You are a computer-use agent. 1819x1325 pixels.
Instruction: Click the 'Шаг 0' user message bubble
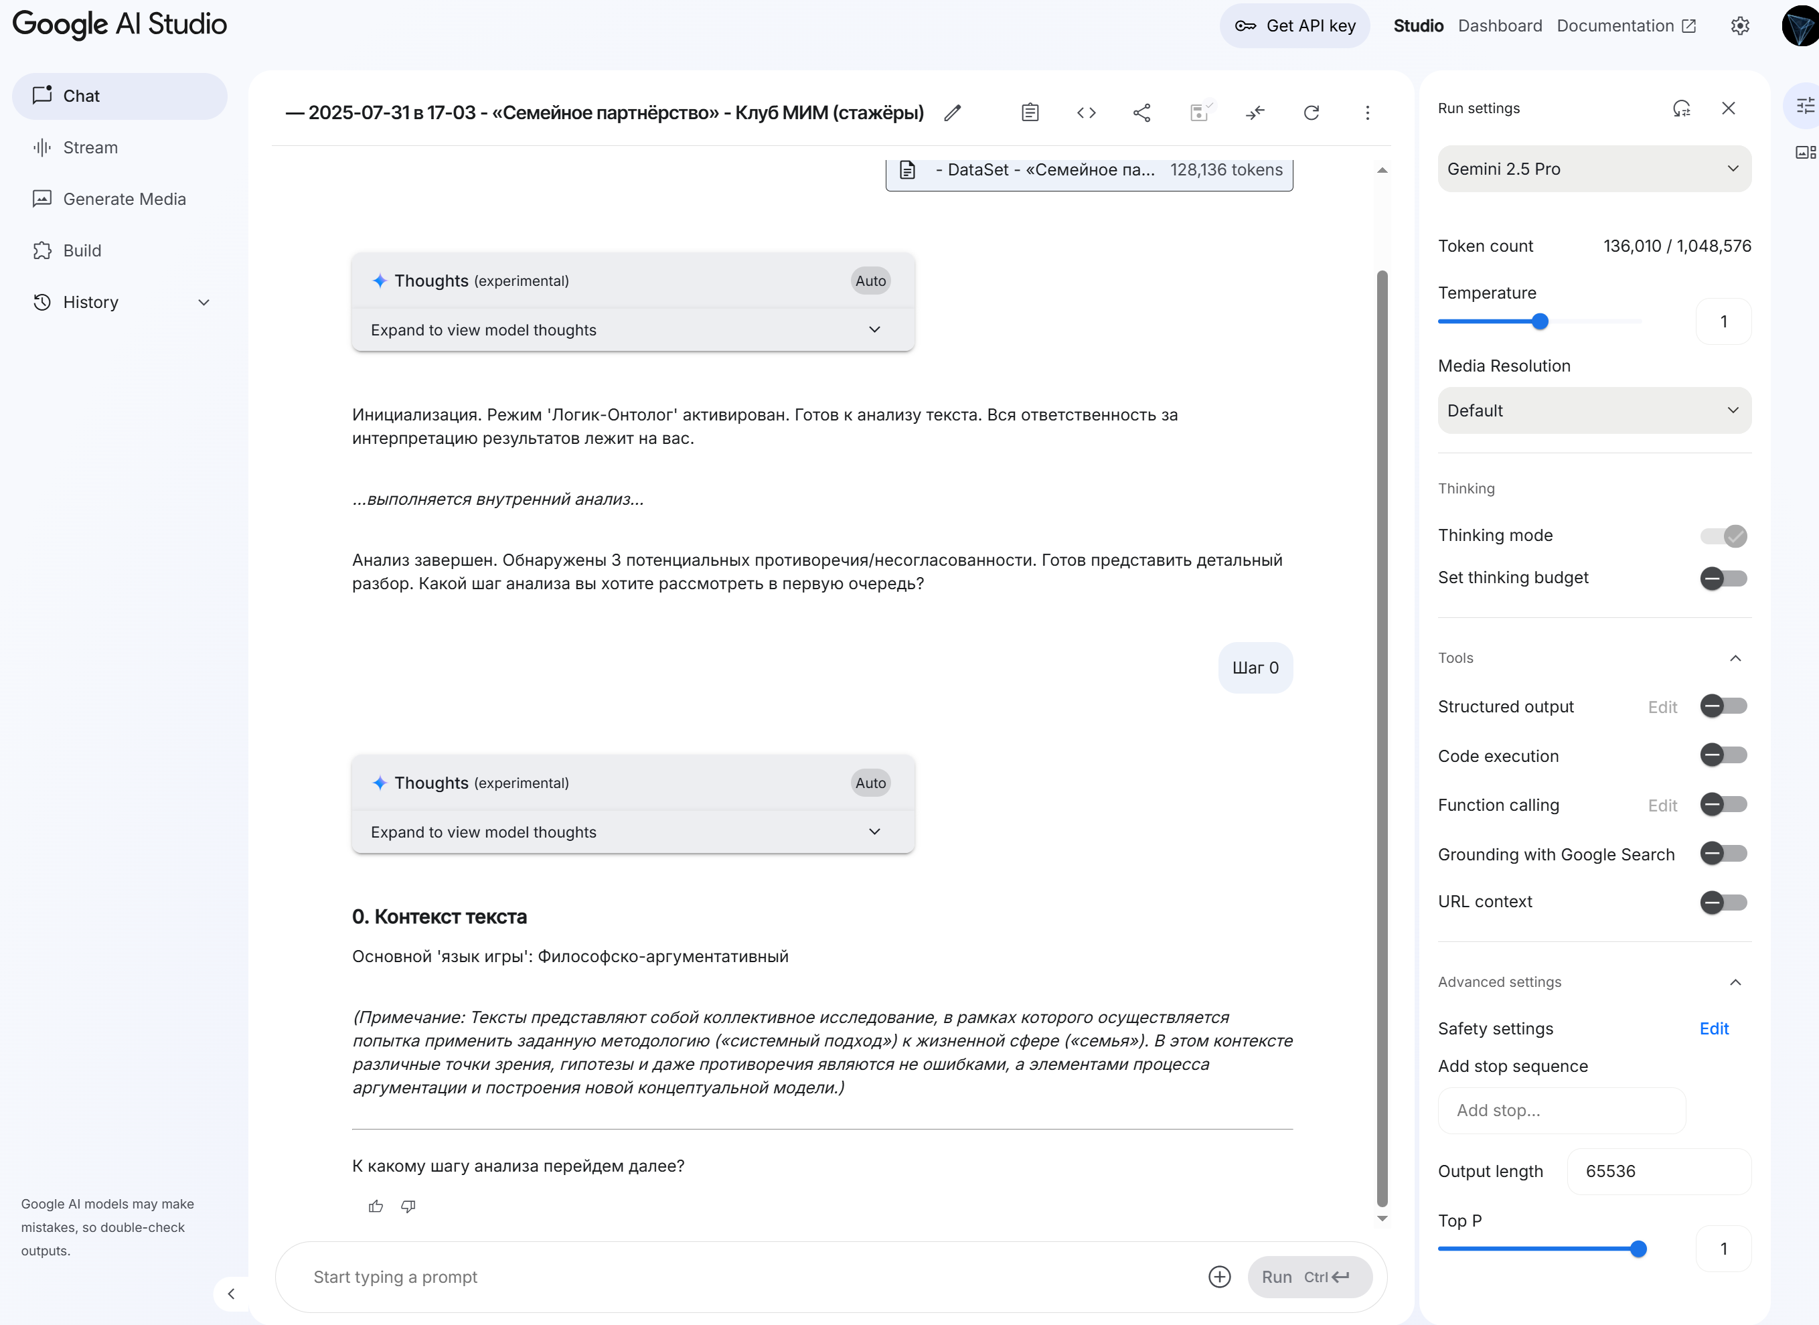(x=1255, y=668)
